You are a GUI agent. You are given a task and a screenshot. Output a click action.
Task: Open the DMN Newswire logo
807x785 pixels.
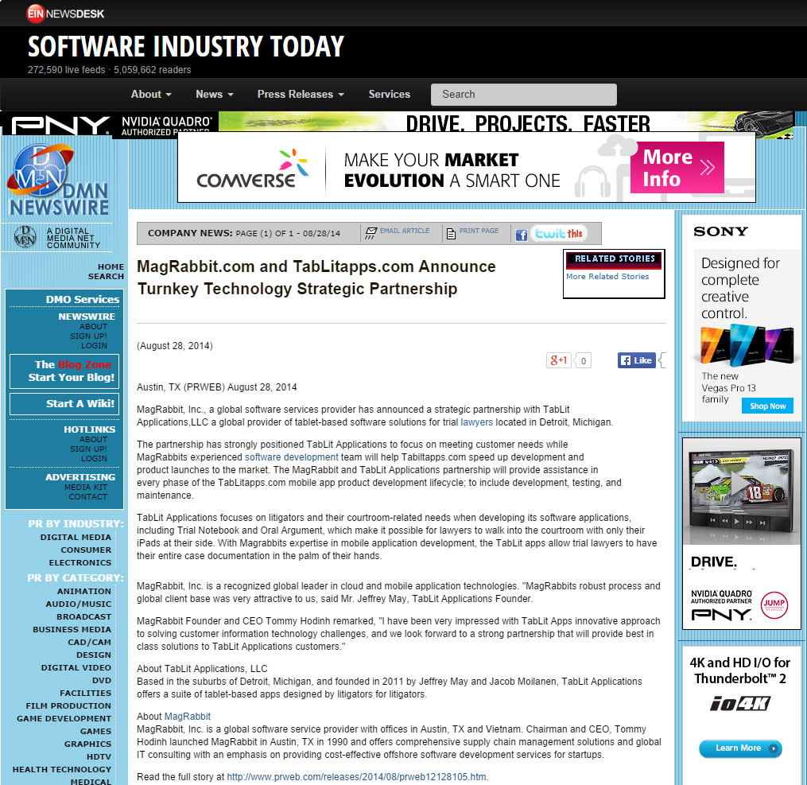[58, 180]
